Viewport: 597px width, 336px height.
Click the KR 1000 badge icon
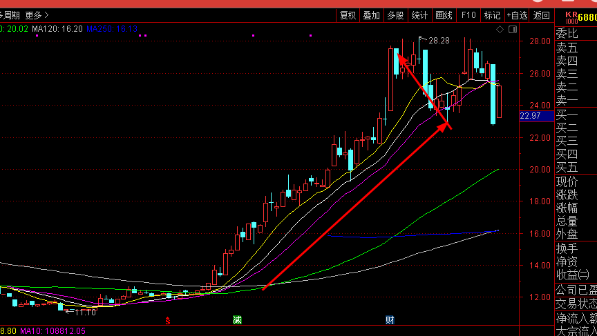[x=571, y=17]
